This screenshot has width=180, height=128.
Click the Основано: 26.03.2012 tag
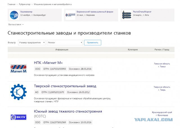(x=78, y=92)
